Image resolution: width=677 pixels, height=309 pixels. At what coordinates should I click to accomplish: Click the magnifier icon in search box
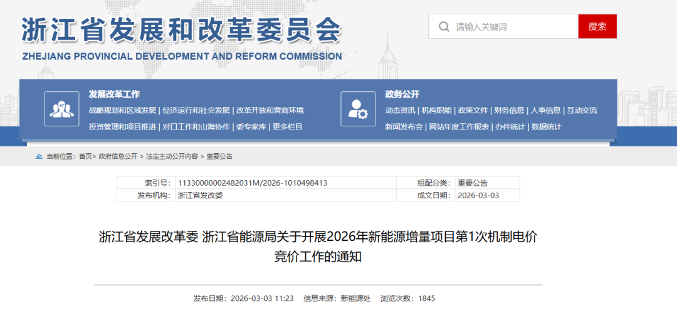click(444, 27)
